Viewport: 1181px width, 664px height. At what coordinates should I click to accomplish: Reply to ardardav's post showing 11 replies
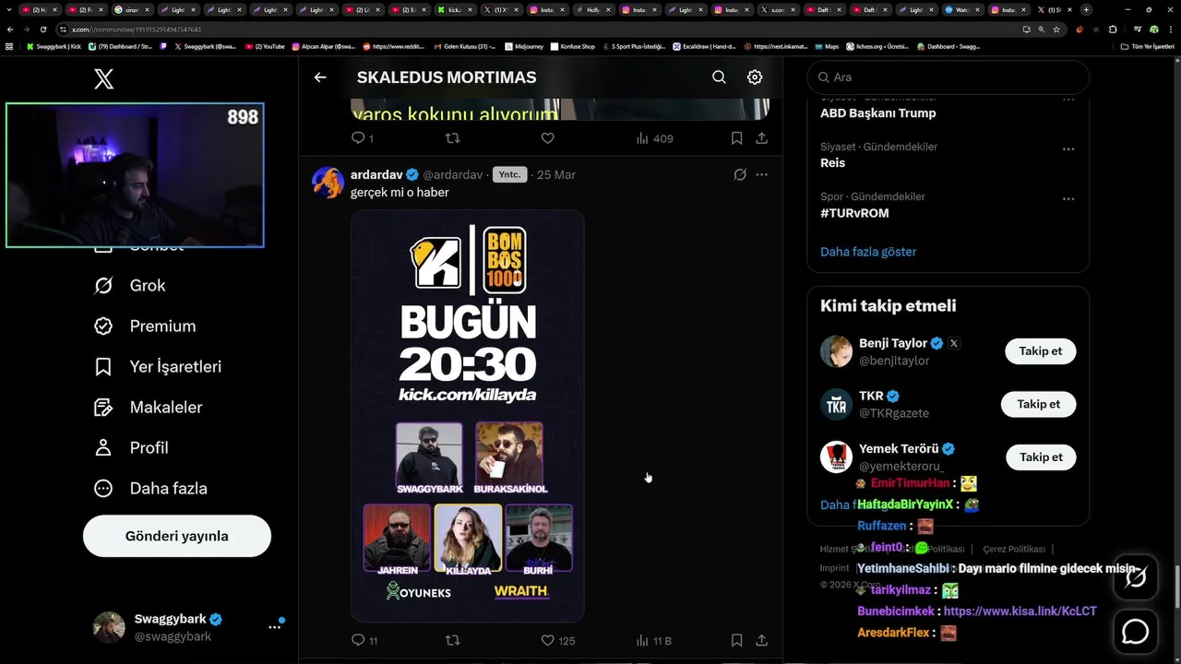pos(364,640)
